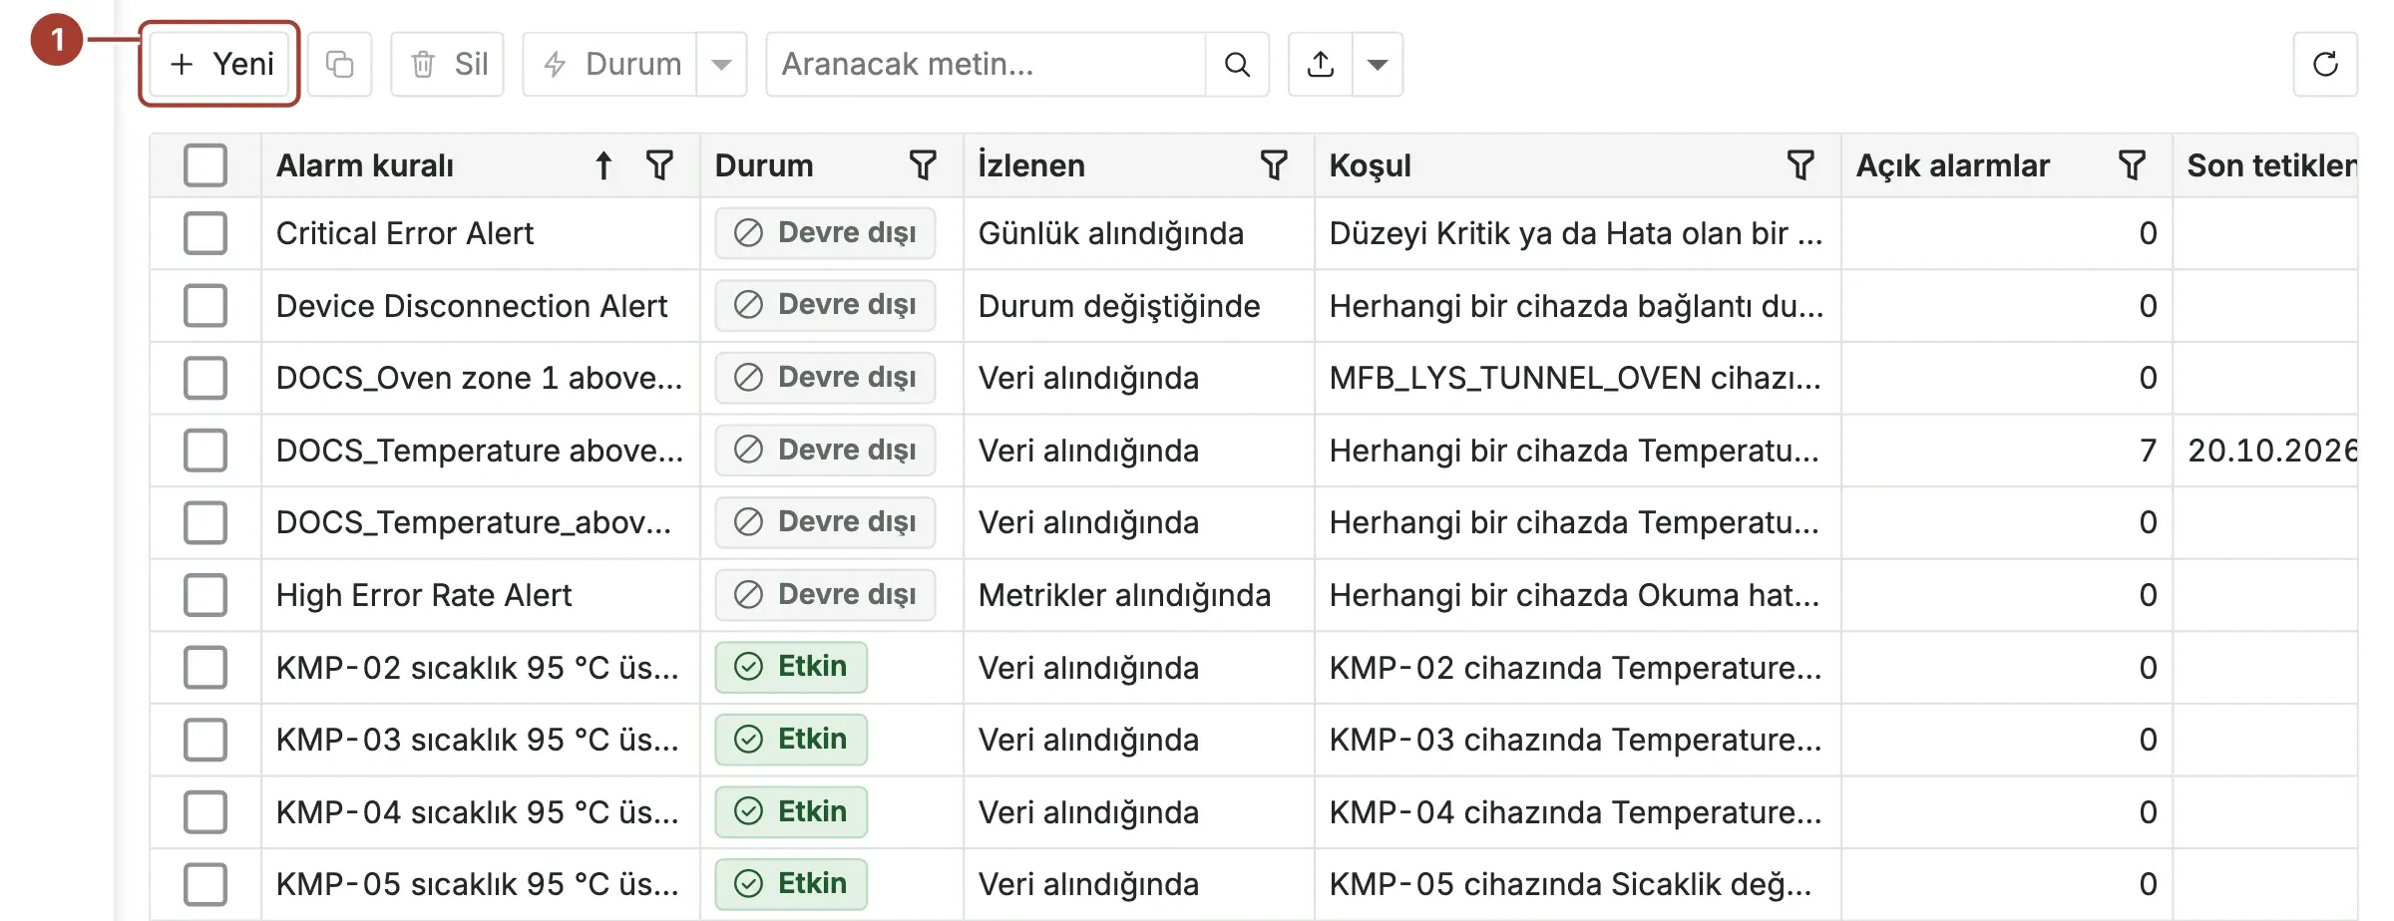Expand the export options dropdown arrow
Screen dimensions: 2394x921
coord(1378,65)
